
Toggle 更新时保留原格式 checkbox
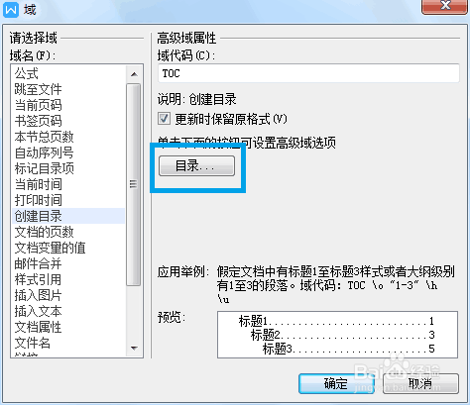coord(164,119)
